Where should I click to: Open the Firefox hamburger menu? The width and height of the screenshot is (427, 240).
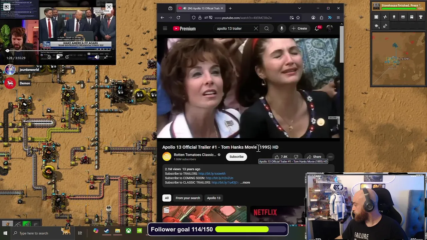[x=338, y=18]
